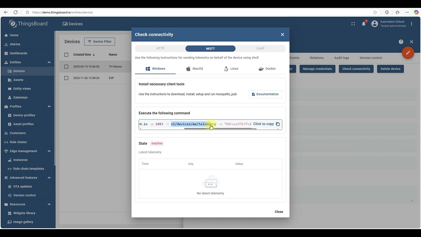This screenshot has width=421, height=237.
Task: Open OTA updates in the sidebar
Action: [x=28, y=187]
